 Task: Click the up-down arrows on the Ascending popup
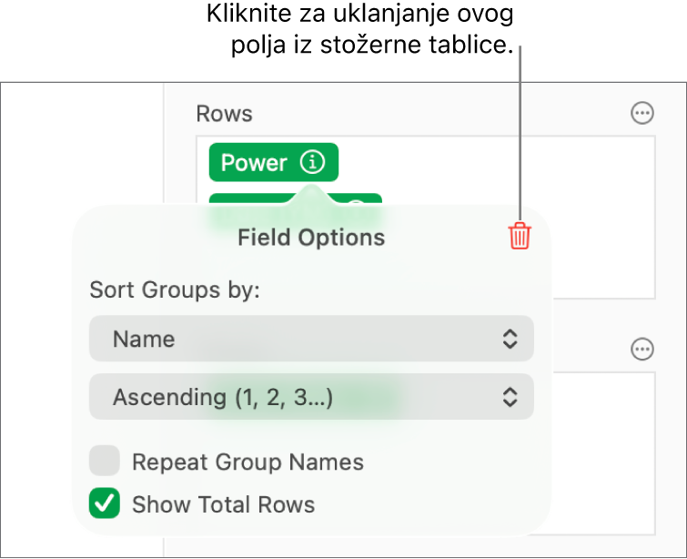[x=510, y=397]
